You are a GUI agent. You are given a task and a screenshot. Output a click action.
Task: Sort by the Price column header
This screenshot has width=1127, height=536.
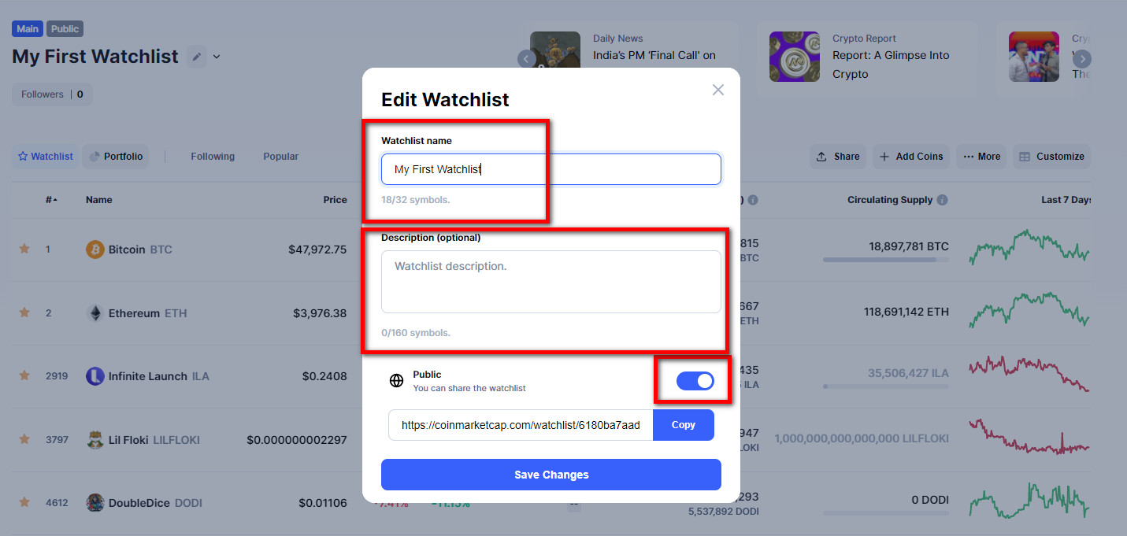335,200
